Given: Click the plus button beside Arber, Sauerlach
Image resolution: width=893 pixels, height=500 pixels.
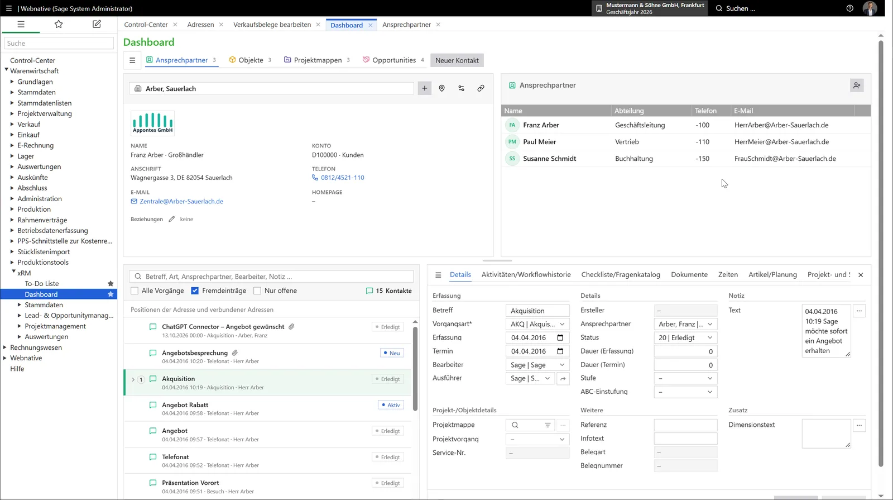Looking at the screenshot, I should (x=425, y=88).
